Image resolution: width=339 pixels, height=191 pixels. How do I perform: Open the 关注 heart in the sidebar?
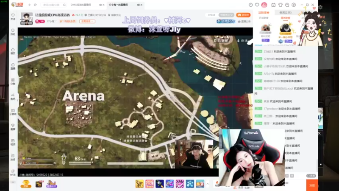13,17
